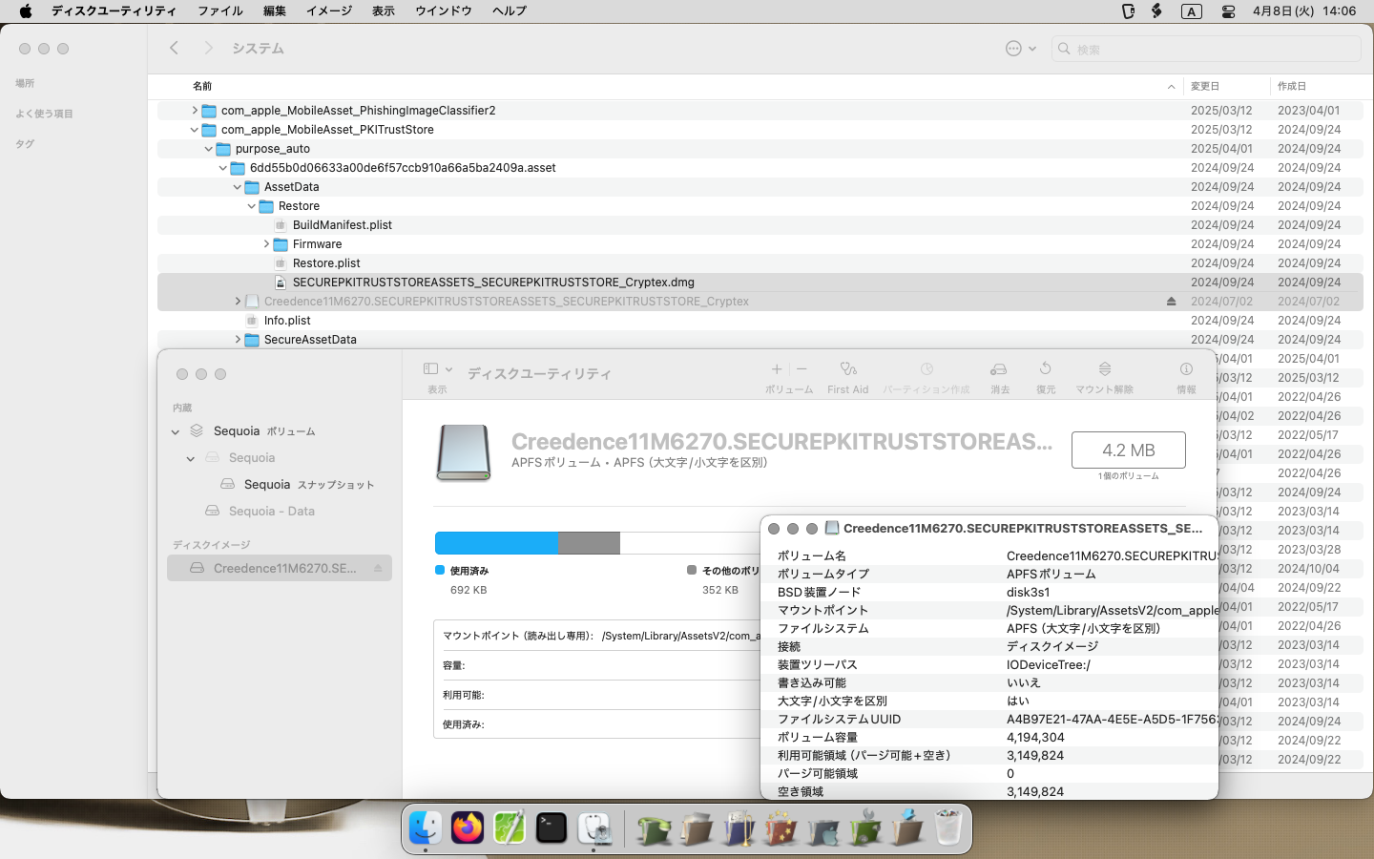The height and width of the screenshot is (859, 1374).
Task: Open the Info (情報) toolbar icon
Action: coord(1186,369)
